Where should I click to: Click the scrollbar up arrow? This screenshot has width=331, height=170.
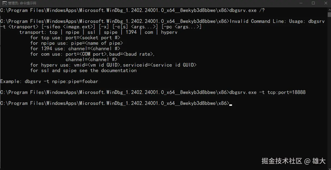coord(329,9)
